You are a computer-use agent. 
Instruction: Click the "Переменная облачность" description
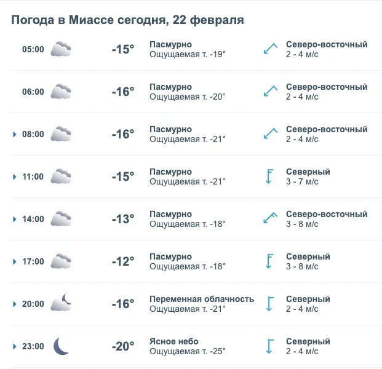(x=202, y=299)
